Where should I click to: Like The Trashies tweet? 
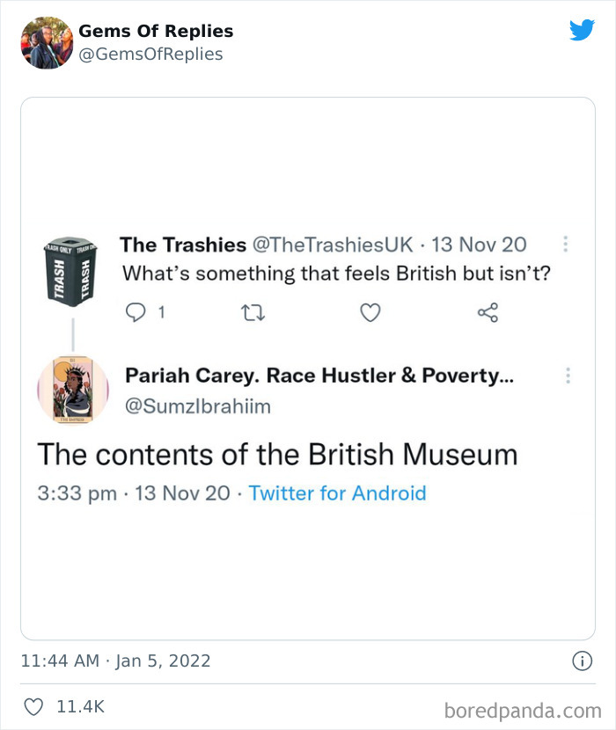coord(370,312)
